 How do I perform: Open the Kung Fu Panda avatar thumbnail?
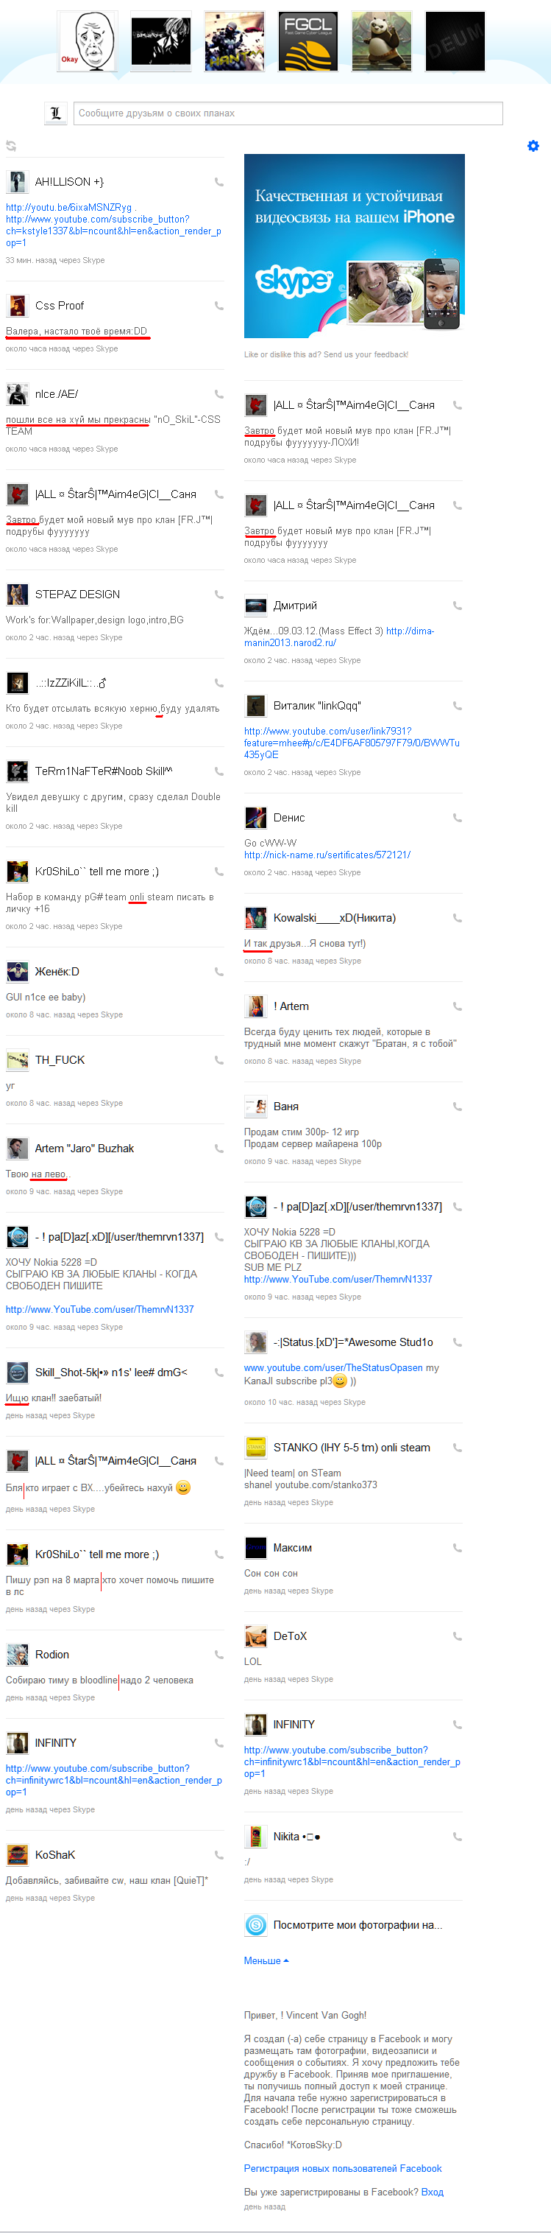(382, 41)
